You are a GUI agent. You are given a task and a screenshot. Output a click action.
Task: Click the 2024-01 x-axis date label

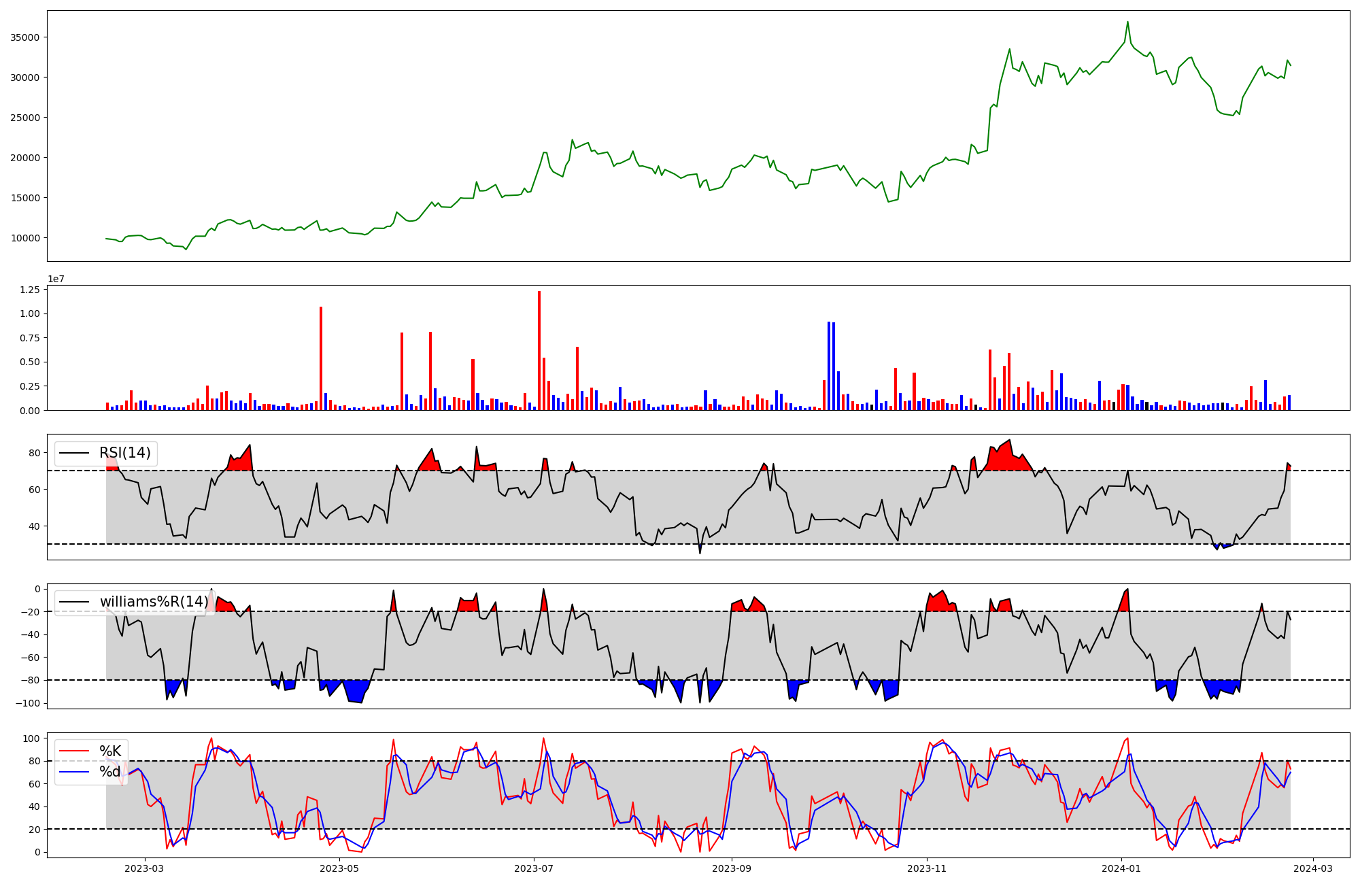pos(1121,868)
